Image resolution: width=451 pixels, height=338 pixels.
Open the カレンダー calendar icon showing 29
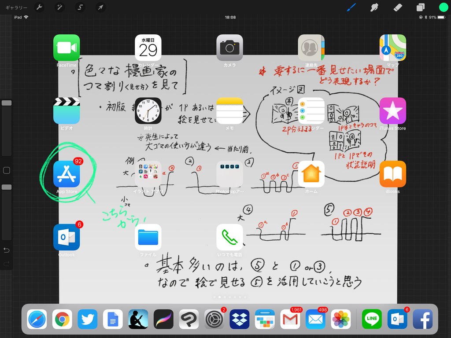coord(148,48)
